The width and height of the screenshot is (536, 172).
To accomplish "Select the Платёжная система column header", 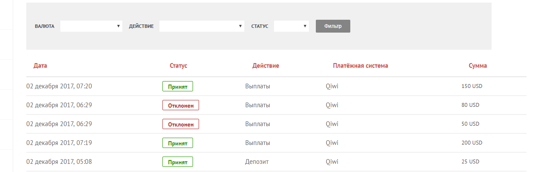I will click(x=360, y=66).
